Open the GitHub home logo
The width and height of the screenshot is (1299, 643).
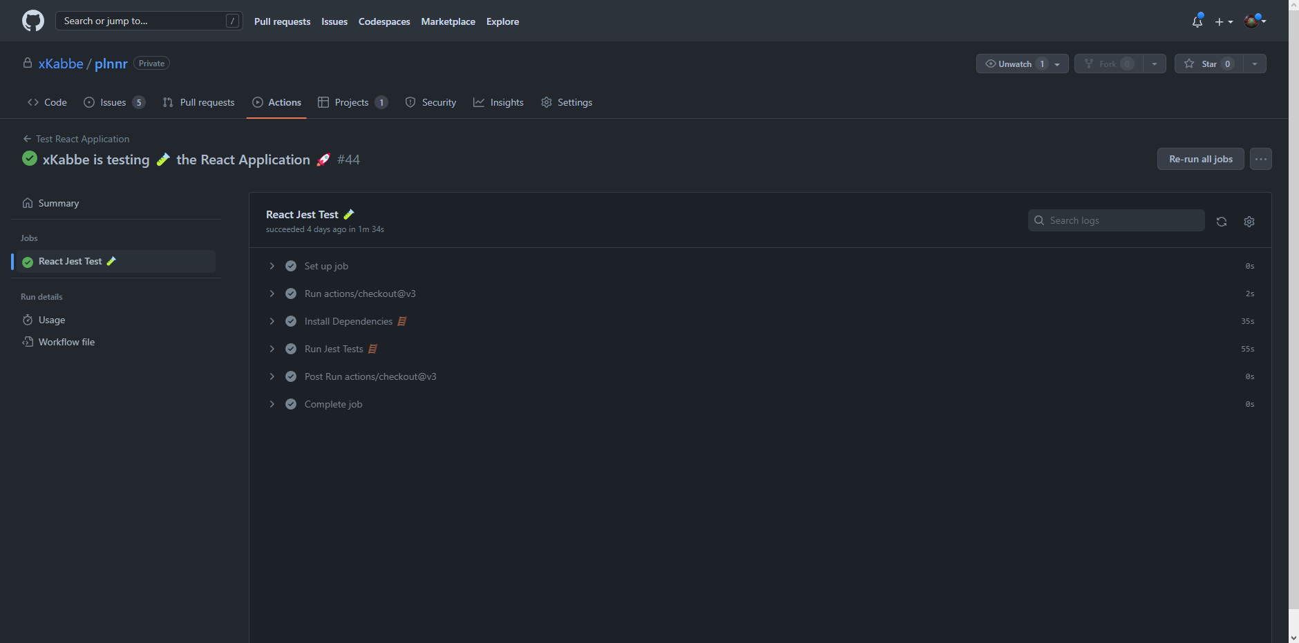[33, 21]
